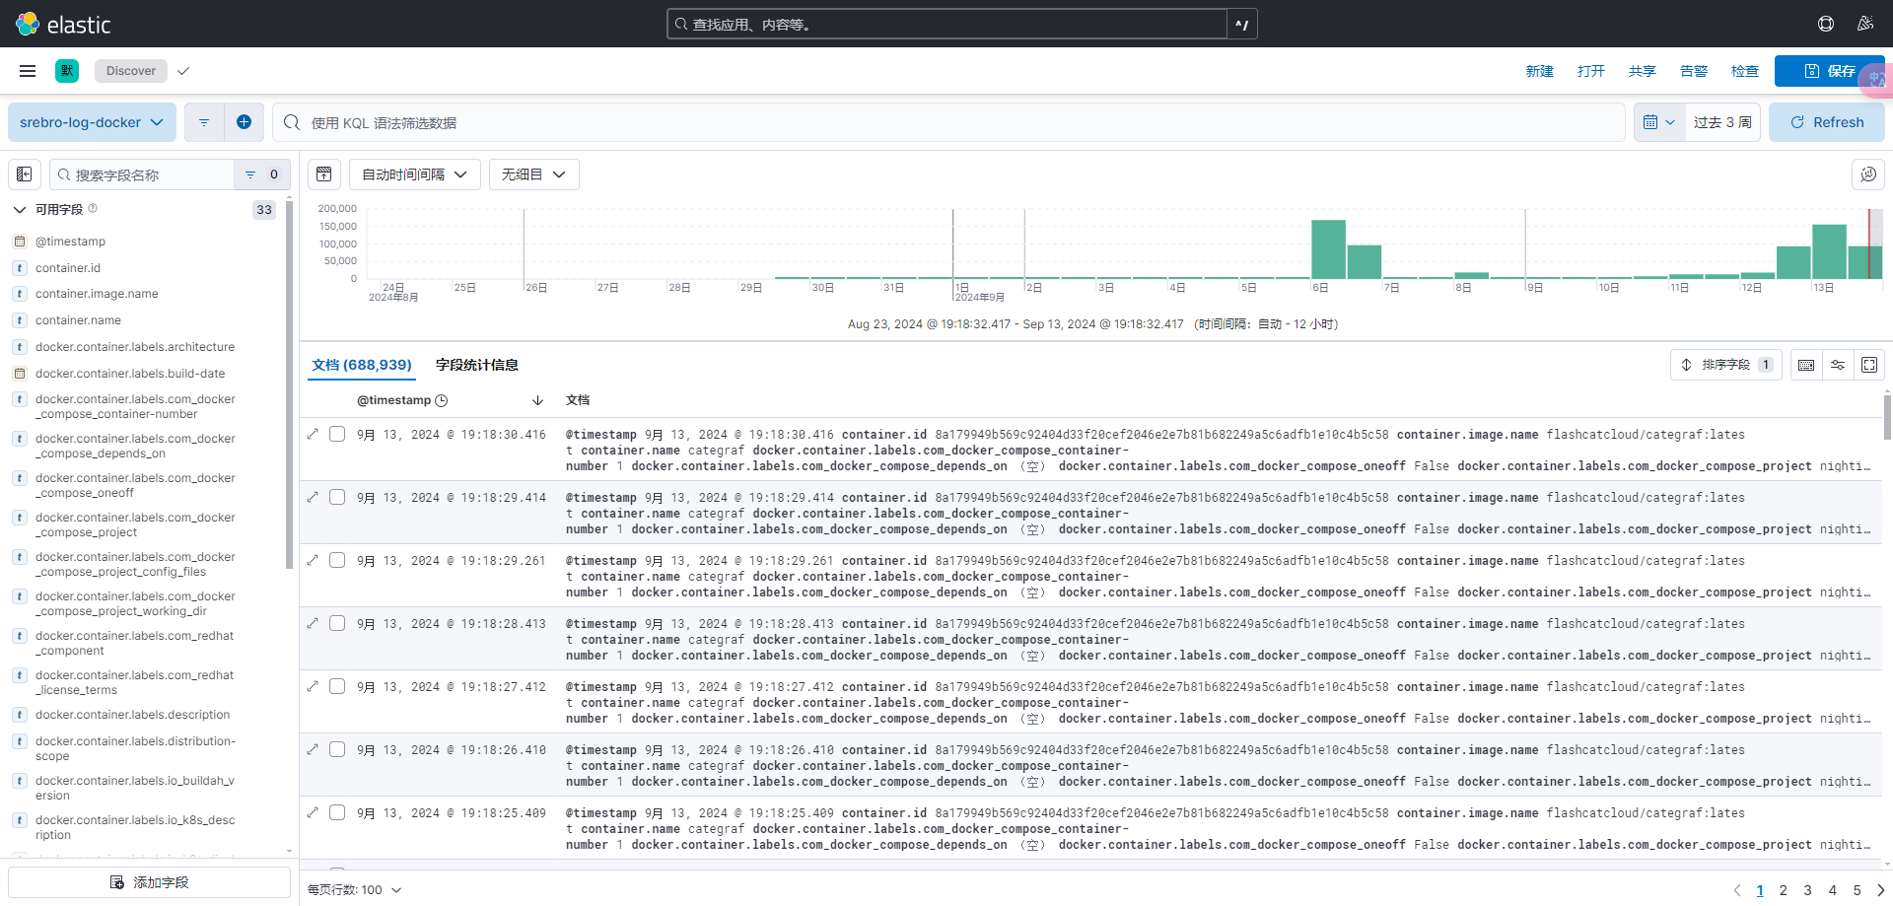Screen dimensions: 1893x906
Task: Collapse the available fields sidebar
Action: click(24, 174)
